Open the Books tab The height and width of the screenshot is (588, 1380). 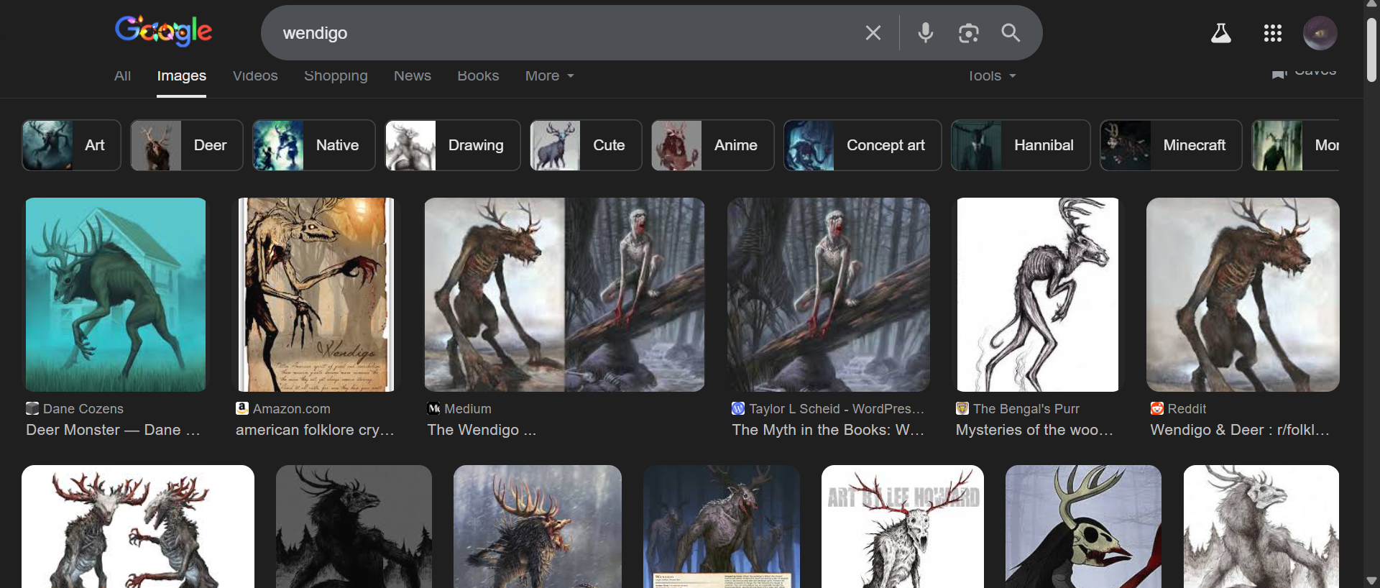[478, 75]
